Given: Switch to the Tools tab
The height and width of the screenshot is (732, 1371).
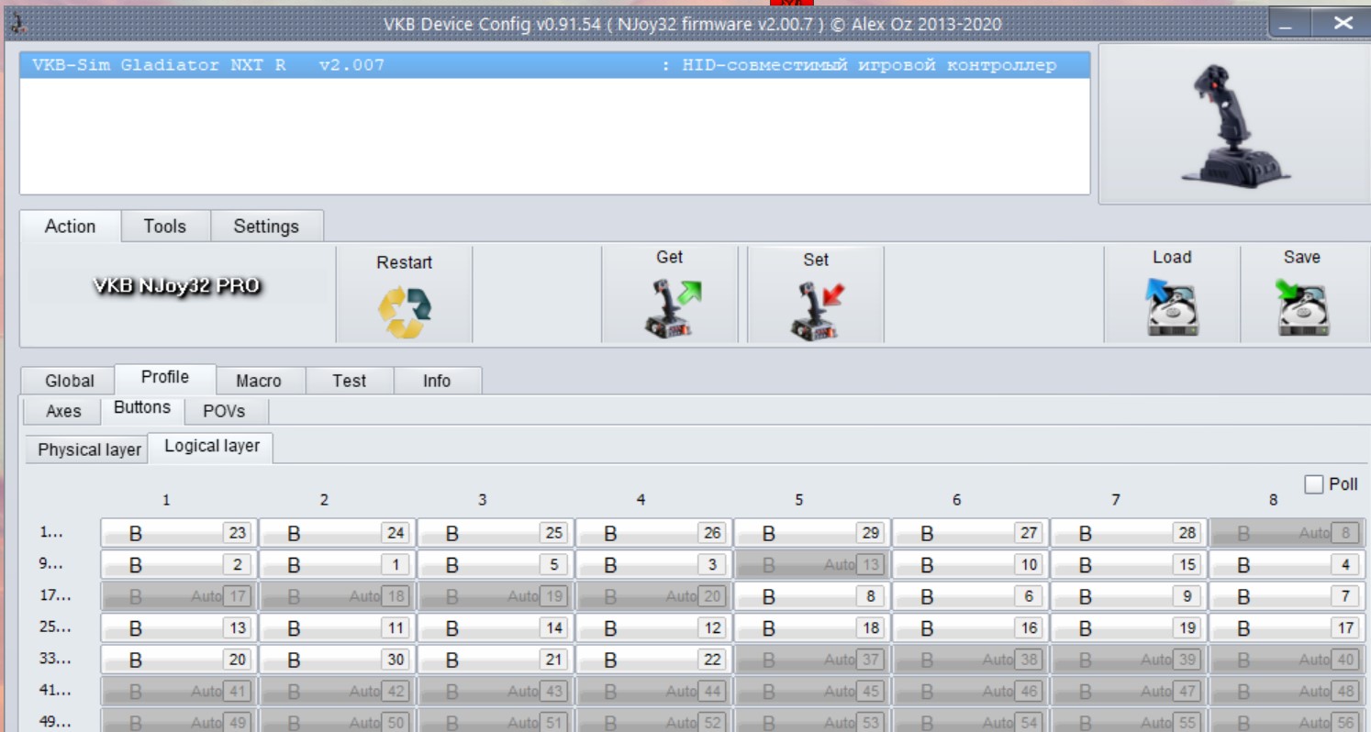Looking at the screenshot, I should [x=164, y=227].
